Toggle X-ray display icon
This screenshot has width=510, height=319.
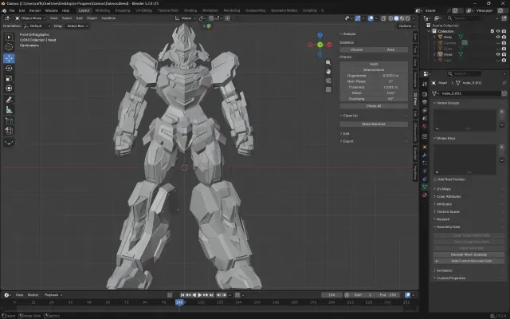click(x=383, y=18)
